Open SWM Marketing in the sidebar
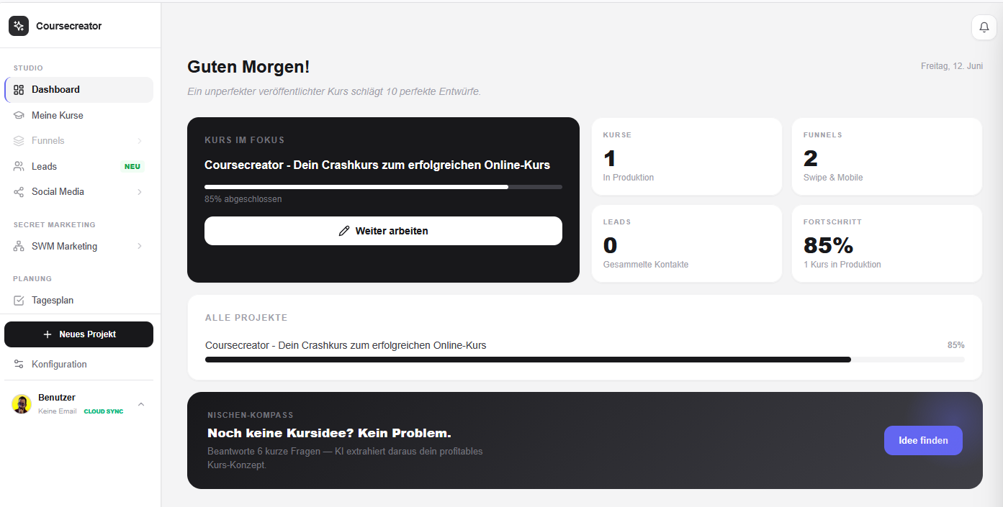Viewport: 1003px width, 507px height. click(x=79, y=247)
